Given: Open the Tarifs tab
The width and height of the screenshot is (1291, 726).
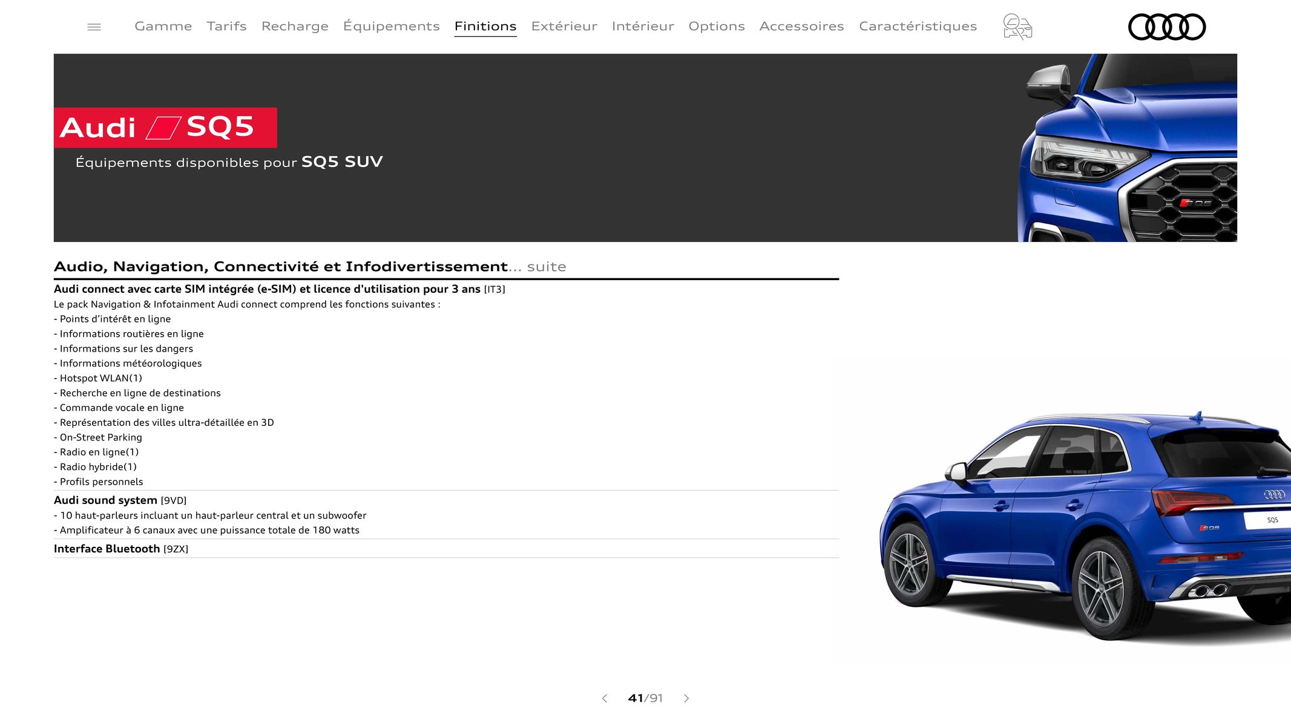Looking at the screenshot, I should coord(227,26).
